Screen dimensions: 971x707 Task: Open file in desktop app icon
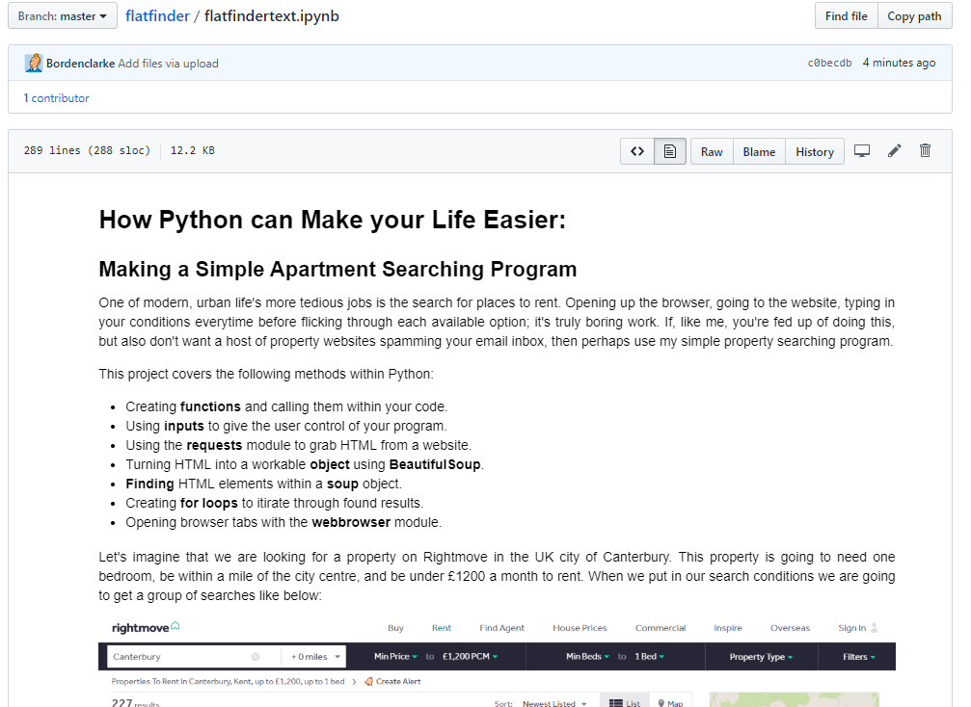click(862, 151)
